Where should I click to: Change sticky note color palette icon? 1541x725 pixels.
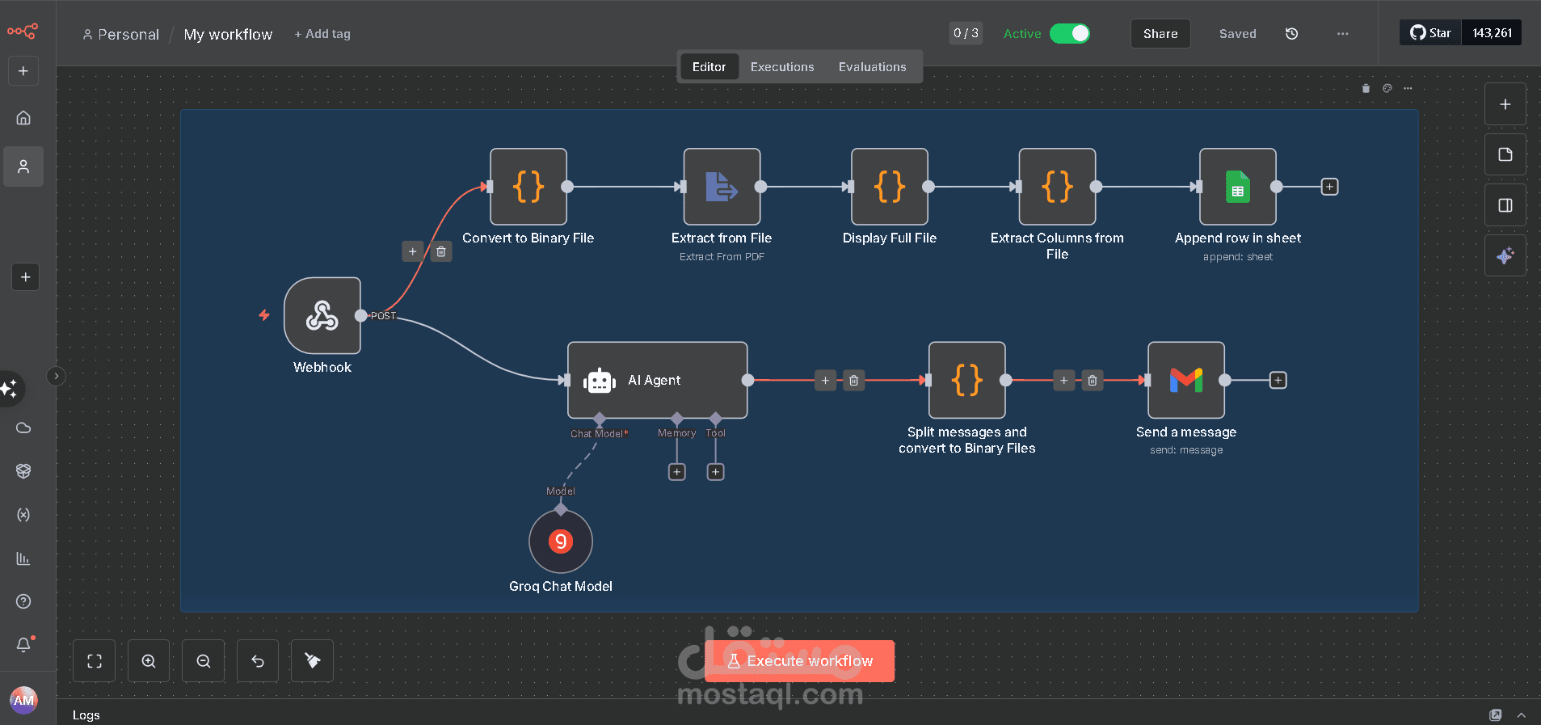pyautogui.click(x=1387, y=88)
